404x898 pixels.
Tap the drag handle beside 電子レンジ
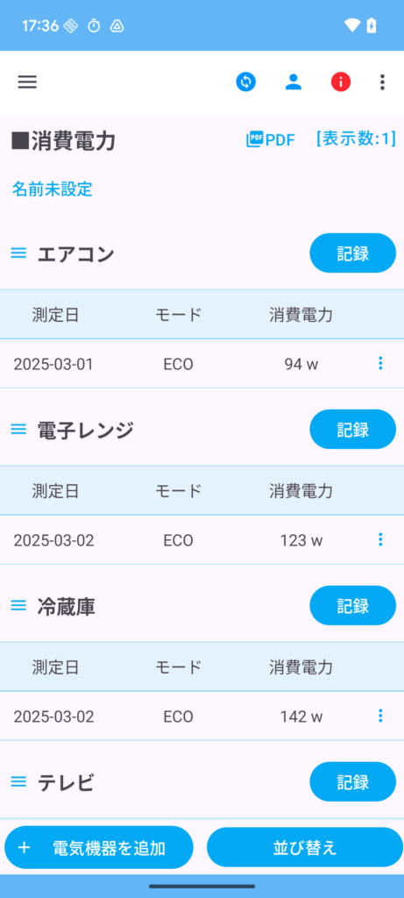point(19,430)
